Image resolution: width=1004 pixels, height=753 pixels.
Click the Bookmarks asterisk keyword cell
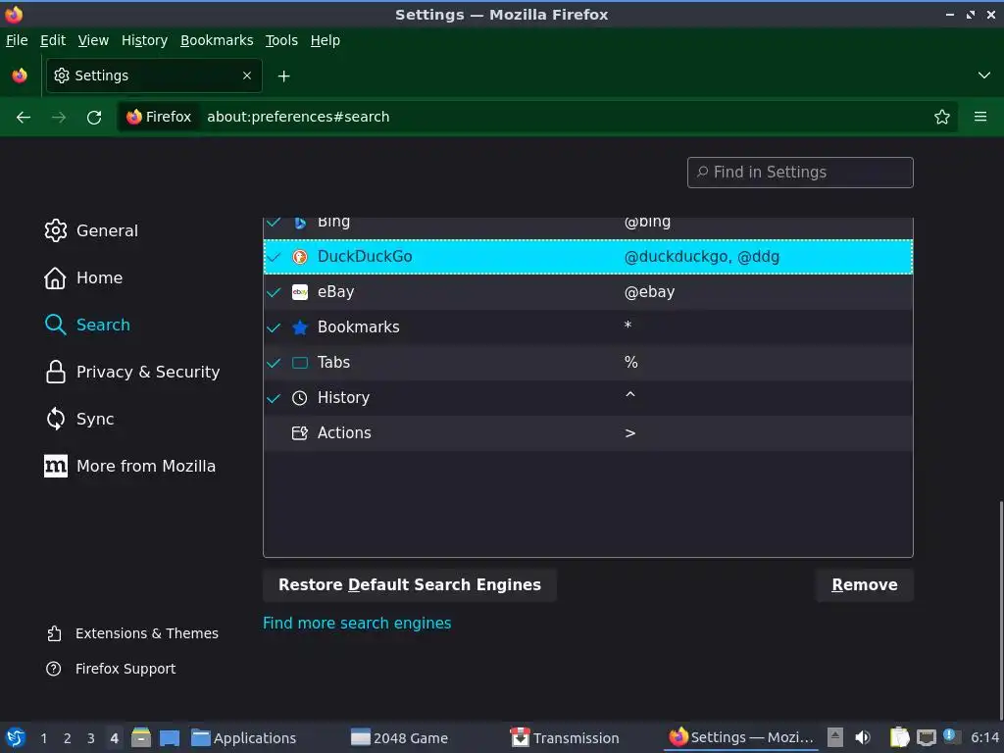coord(628,326)
